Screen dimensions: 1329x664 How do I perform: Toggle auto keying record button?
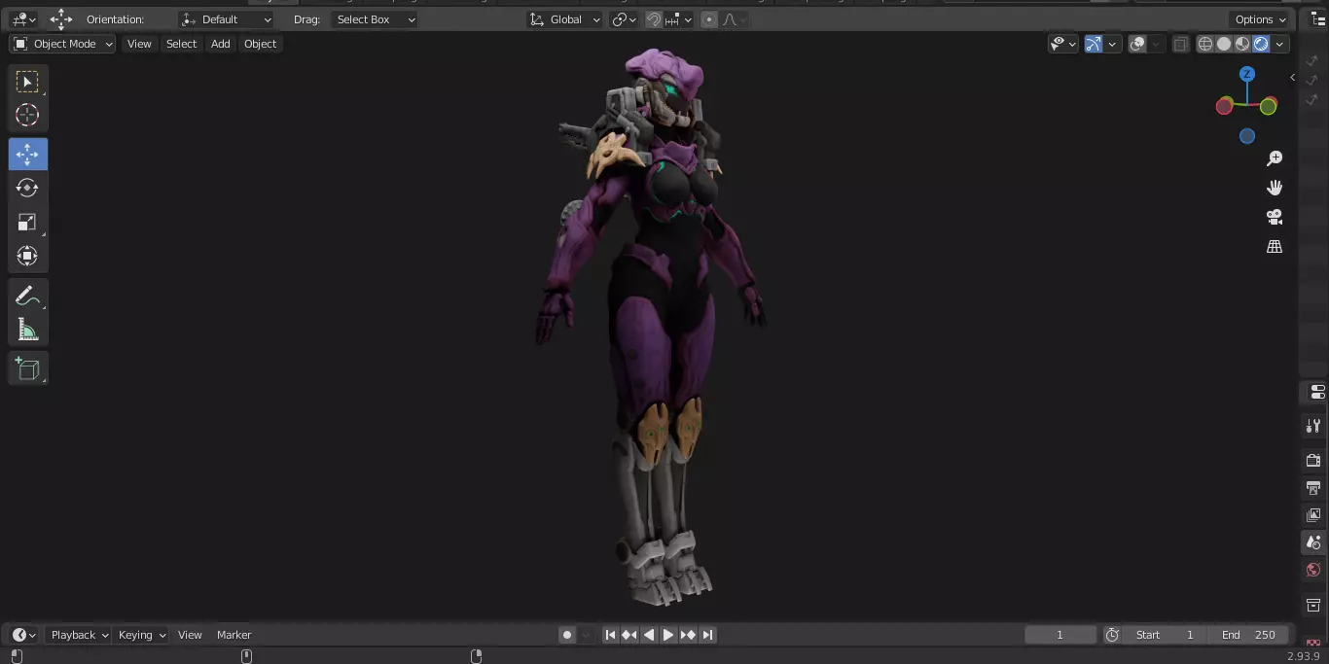567,635
